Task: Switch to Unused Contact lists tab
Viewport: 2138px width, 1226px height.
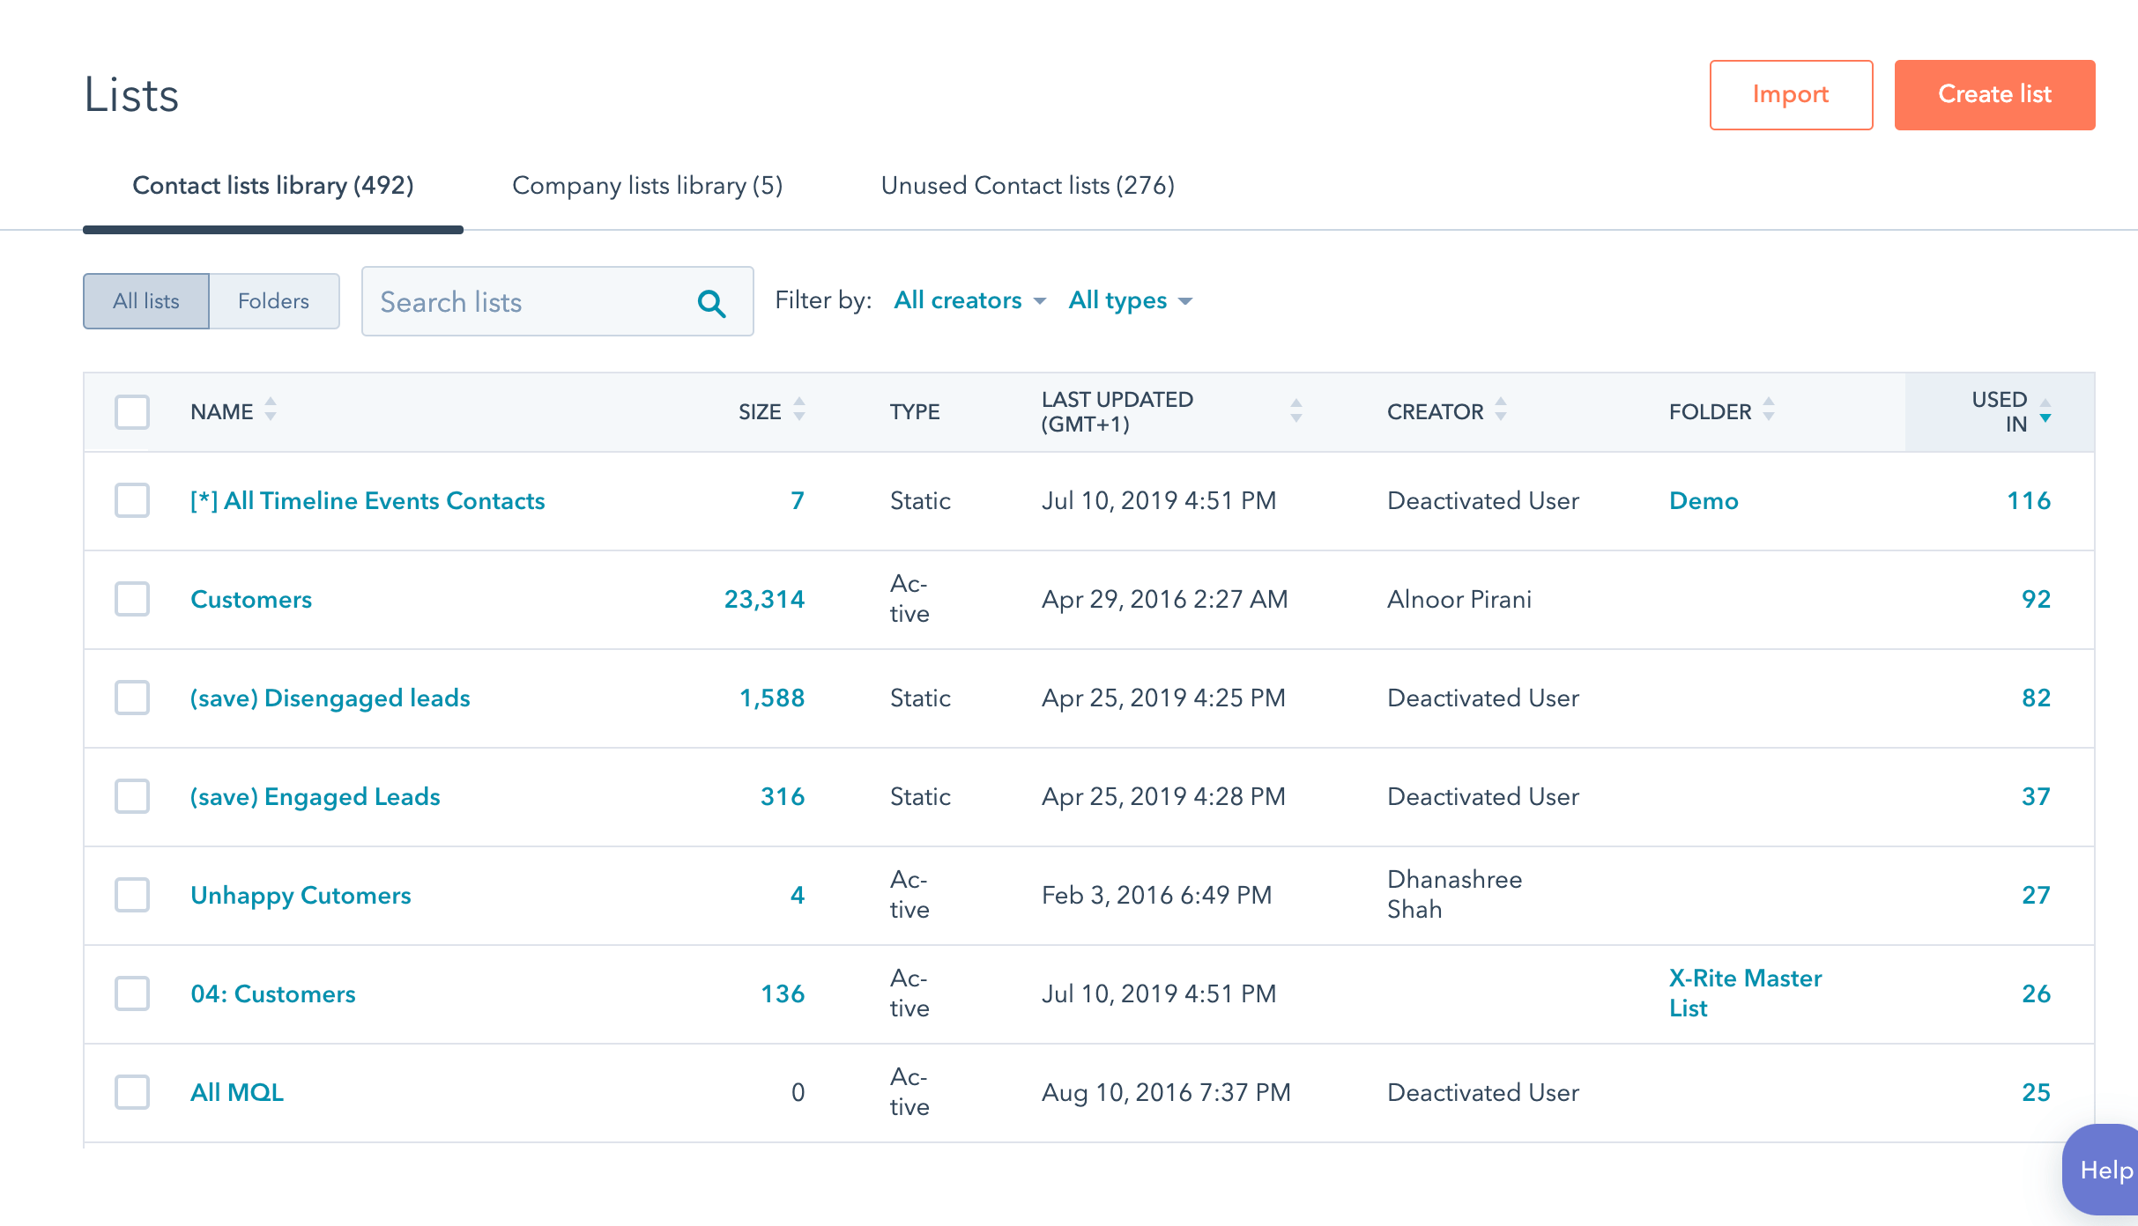Action: tap(1028, 185)
